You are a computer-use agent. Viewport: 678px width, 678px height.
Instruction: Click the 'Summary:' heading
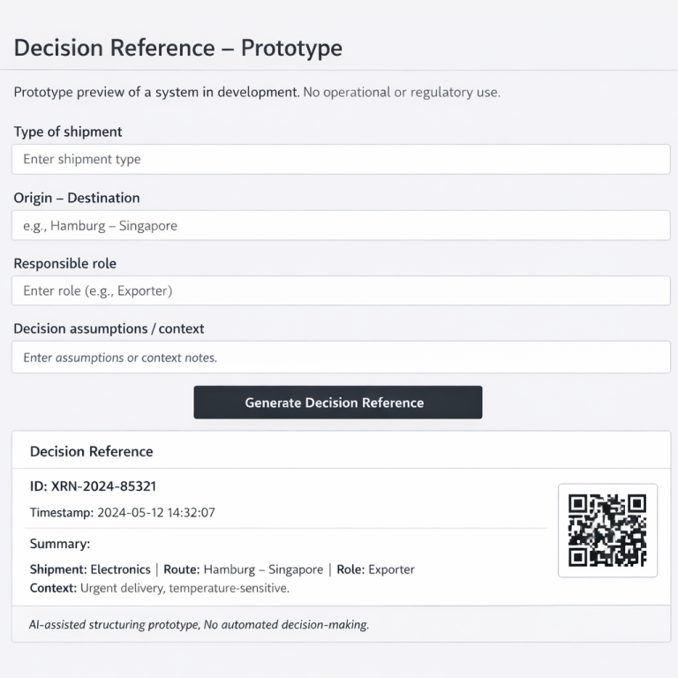(60, 544)
